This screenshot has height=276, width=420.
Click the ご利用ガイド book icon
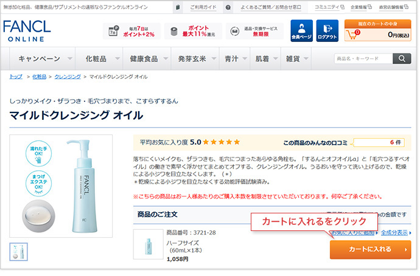click(178, 7)
